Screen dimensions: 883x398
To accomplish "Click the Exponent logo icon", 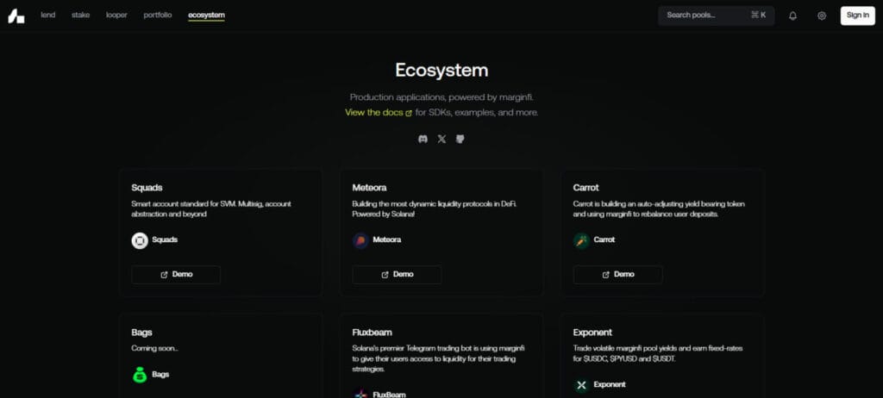I will pos(581,384).
